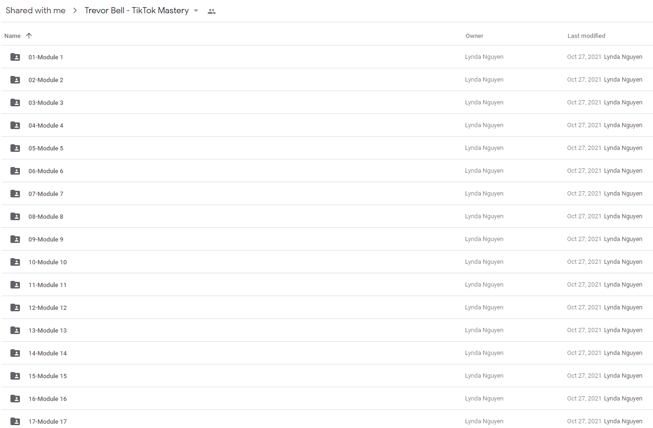Viewport: 653px width, 428px height.
Task: Select the 06-Module 6 folder name
Action: [x=46, y=171]
